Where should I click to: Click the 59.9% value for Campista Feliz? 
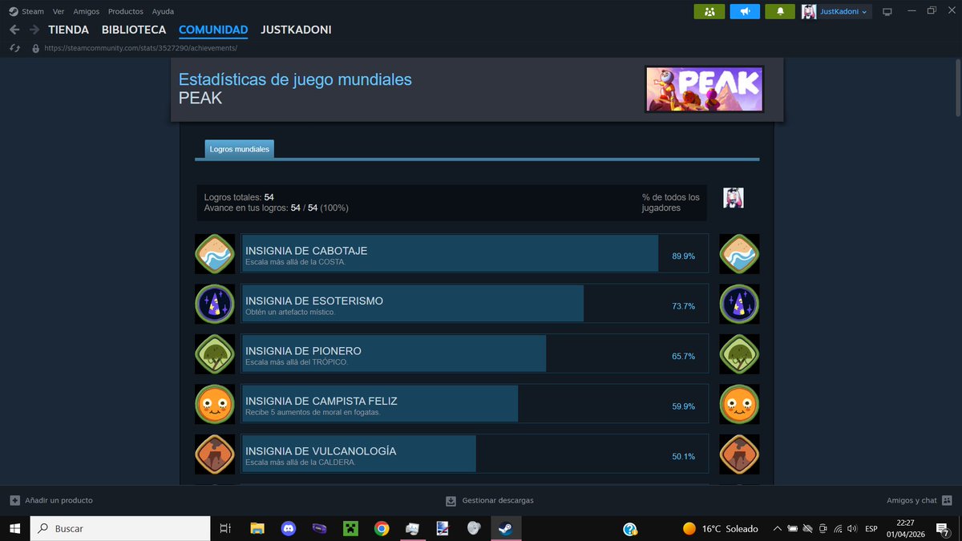coord(683,406)
